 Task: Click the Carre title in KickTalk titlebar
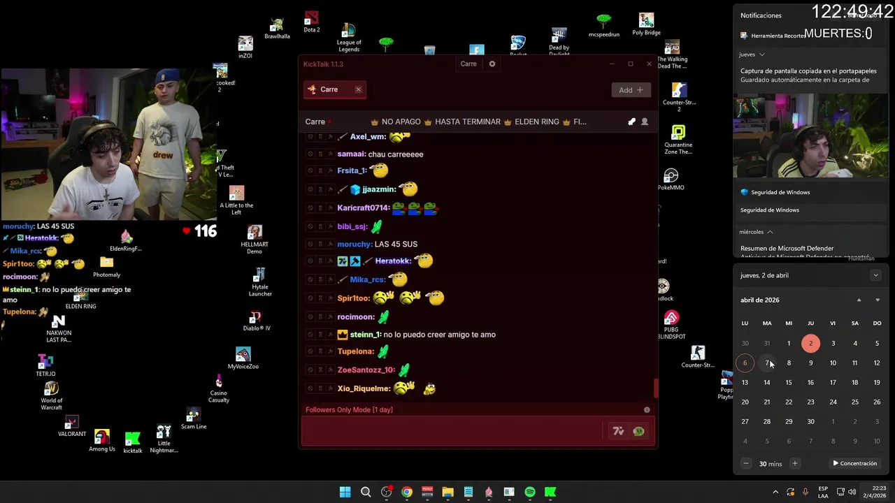point(468,64)
